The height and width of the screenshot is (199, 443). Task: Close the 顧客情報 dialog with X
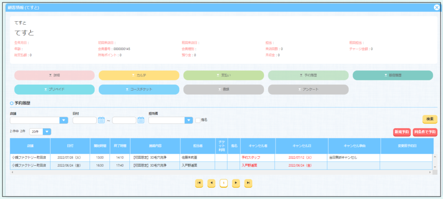click(x=437, y=7)
